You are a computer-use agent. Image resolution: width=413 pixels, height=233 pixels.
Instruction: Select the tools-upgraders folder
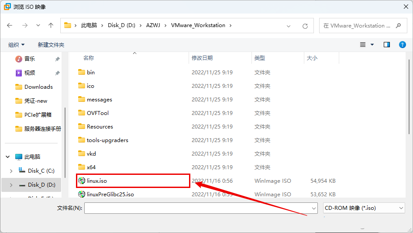(107, 140)
